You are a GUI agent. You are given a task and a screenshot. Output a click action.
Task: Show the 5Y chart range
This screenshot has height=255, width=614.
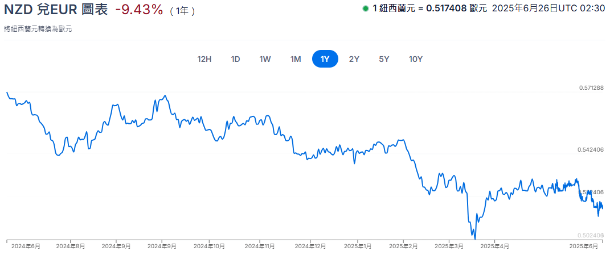coord(384,60)
